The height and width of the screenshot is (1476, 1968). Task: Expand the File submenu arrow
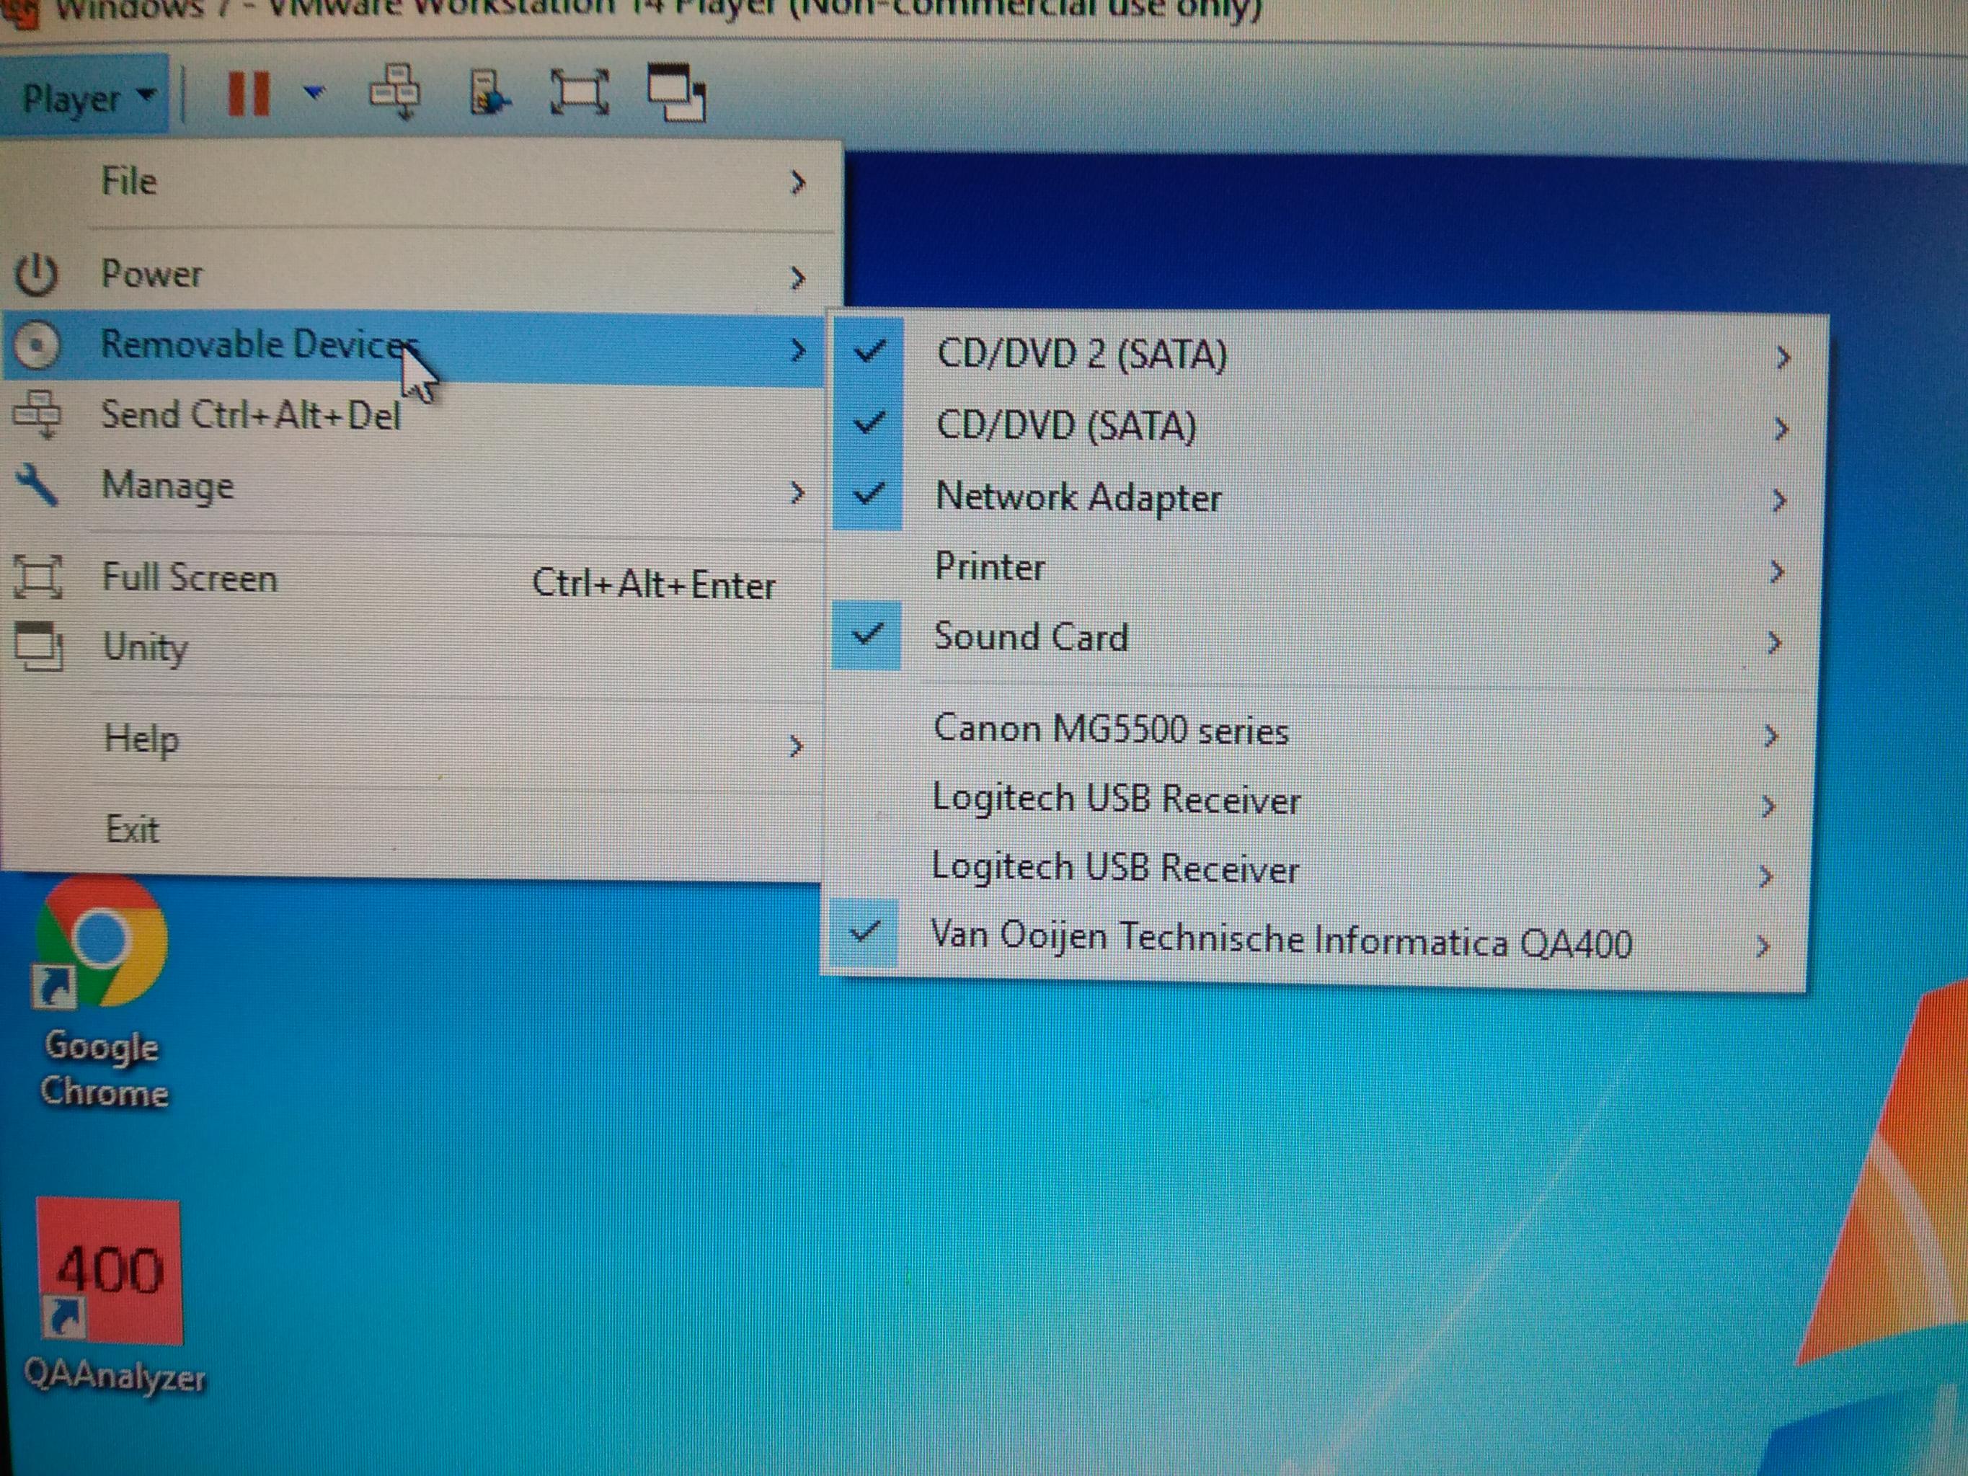pyautogui.click(x=798, y=183)
